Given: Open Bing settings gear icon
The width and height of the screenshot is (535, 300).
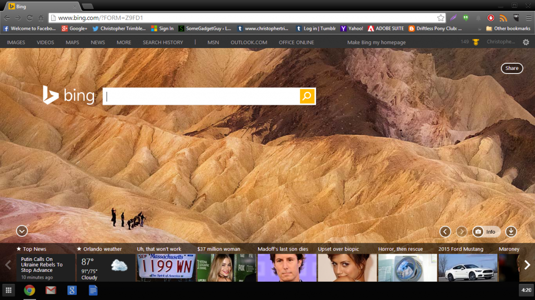Looking at the screenshot, I should coord(526,42).
